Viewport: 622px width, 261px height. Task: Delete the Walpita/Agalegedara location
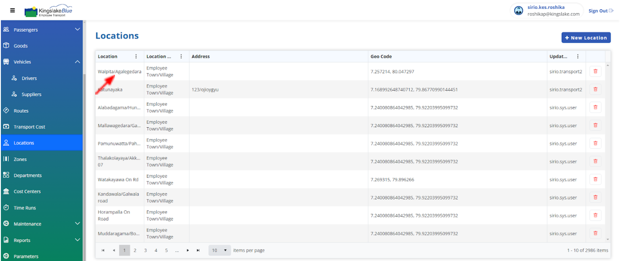pos(595,71)
